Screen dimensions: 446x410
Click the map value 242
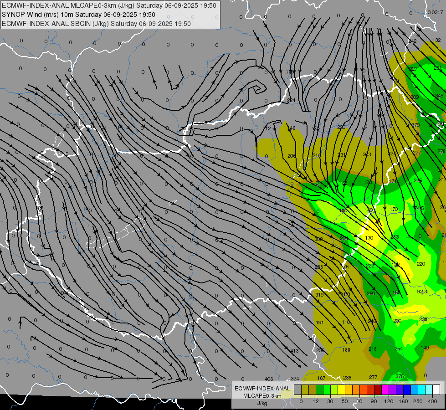pyautogui.click(x=412, y=41)
